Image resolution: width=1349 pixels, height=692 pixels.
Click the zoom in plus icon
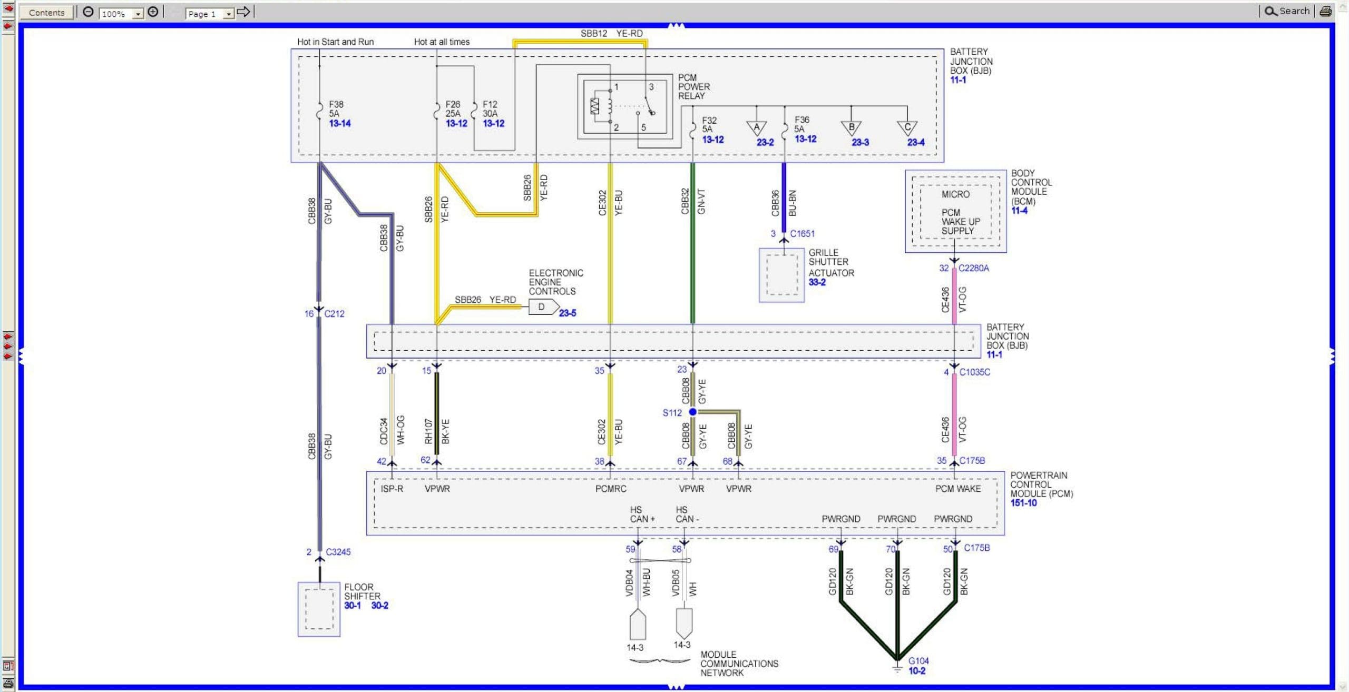click(x=153, y=12)
